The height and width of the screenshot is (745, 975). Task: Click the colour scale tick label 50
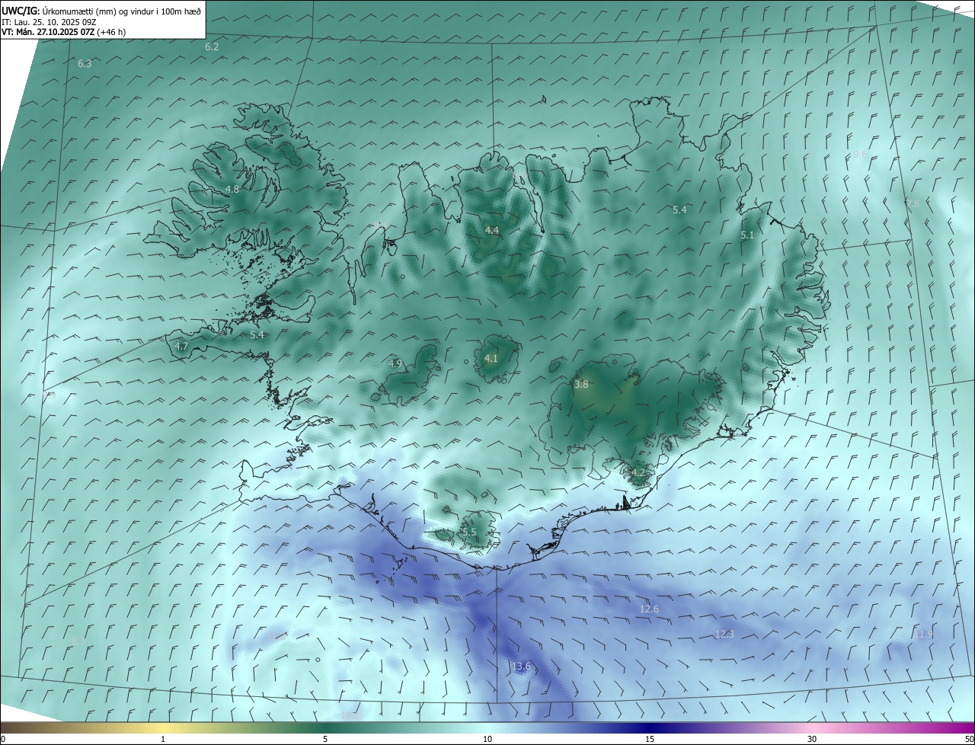[969, 739]
